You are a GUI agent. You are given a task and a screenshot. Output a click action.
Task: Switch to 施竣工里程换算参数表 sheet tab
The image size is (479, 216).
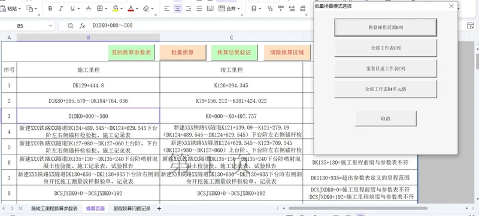point(54,209)
